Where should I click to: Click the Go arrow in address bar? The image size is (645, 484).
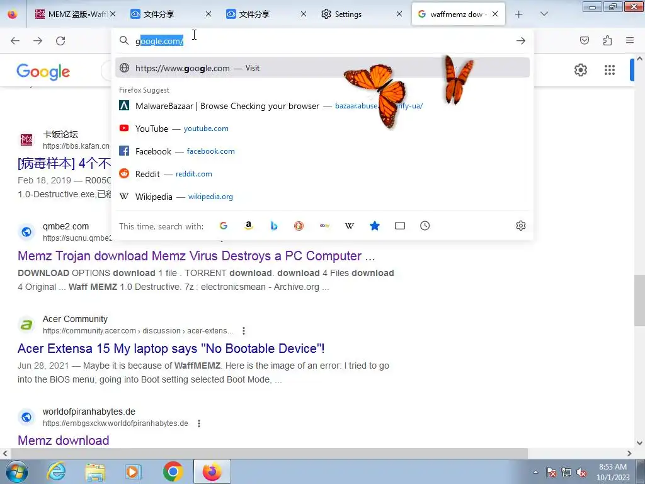[x=521, y=41]
